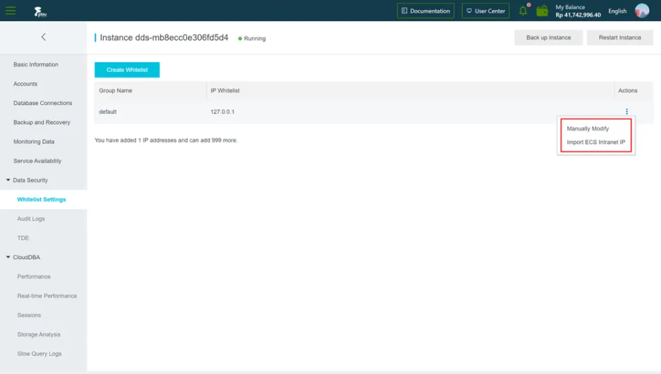Select Import ECS Intranet IP option
The image size is (661, 374).
point(595,142)
